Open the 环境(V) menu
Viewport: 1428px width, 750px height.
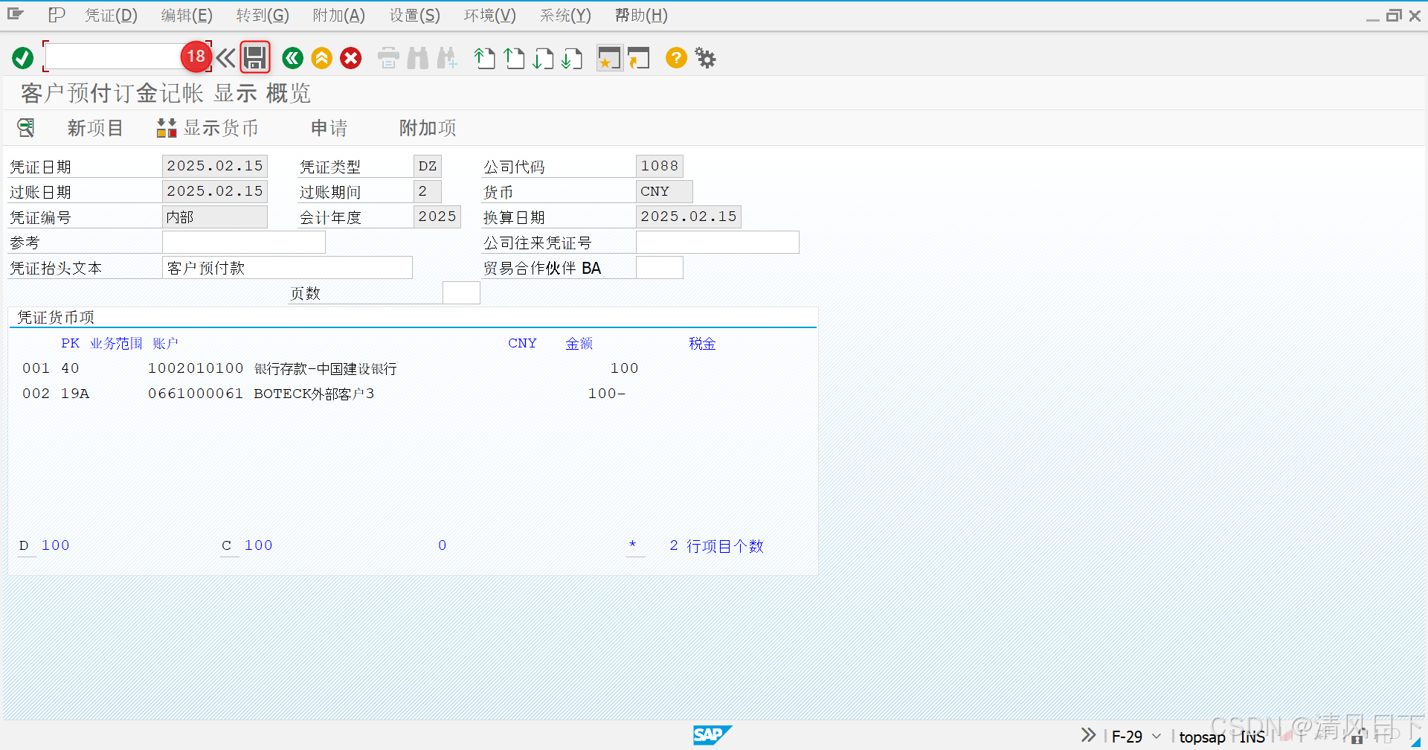click(489, 15)
